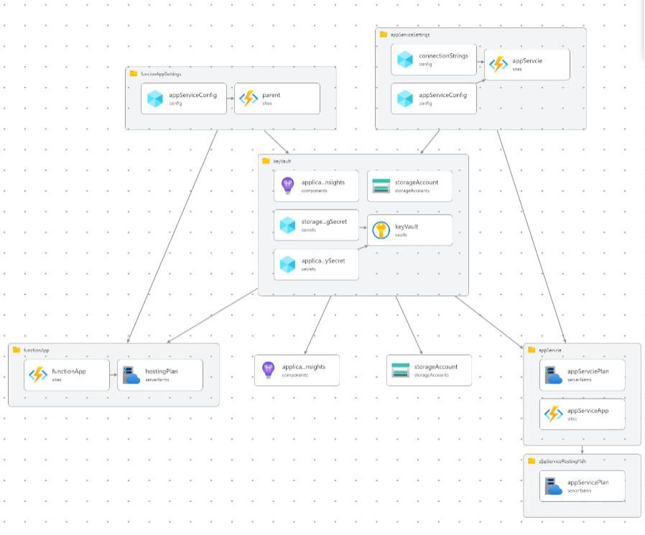
Task: Click the cube icon of storage...gSecret node
Action: coord(287,225)
